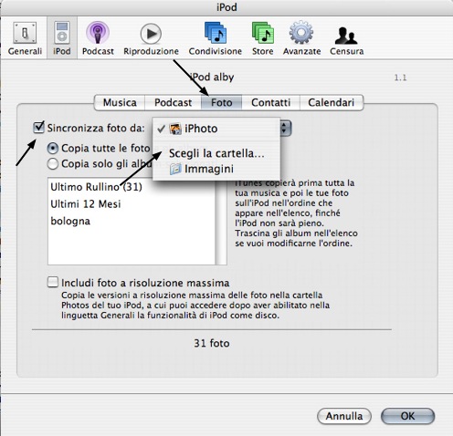The height and width of the screenshot is (436, 453).
Task: Select Copia solo gli album option
Action: point(53,164)
